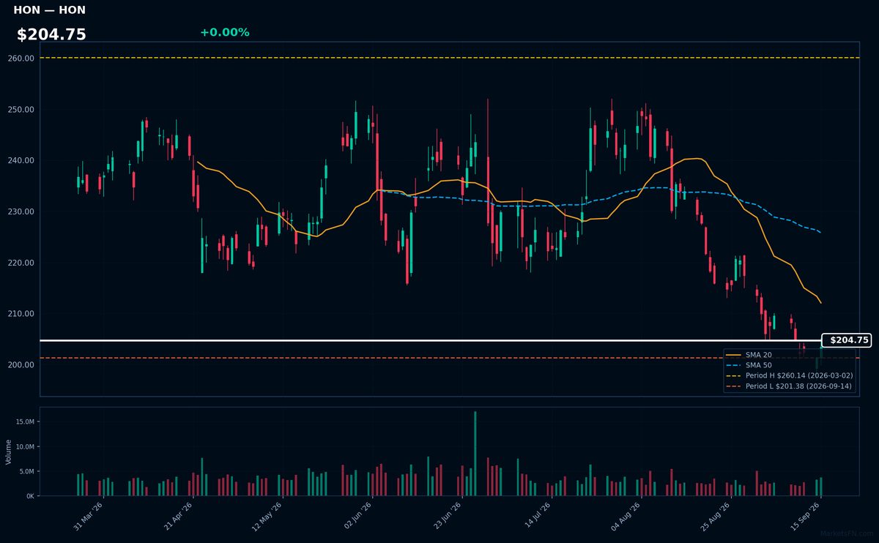Screen dimensions: 879x543
Task: Click the 230.00 price axis label
Action: (21, 211)
